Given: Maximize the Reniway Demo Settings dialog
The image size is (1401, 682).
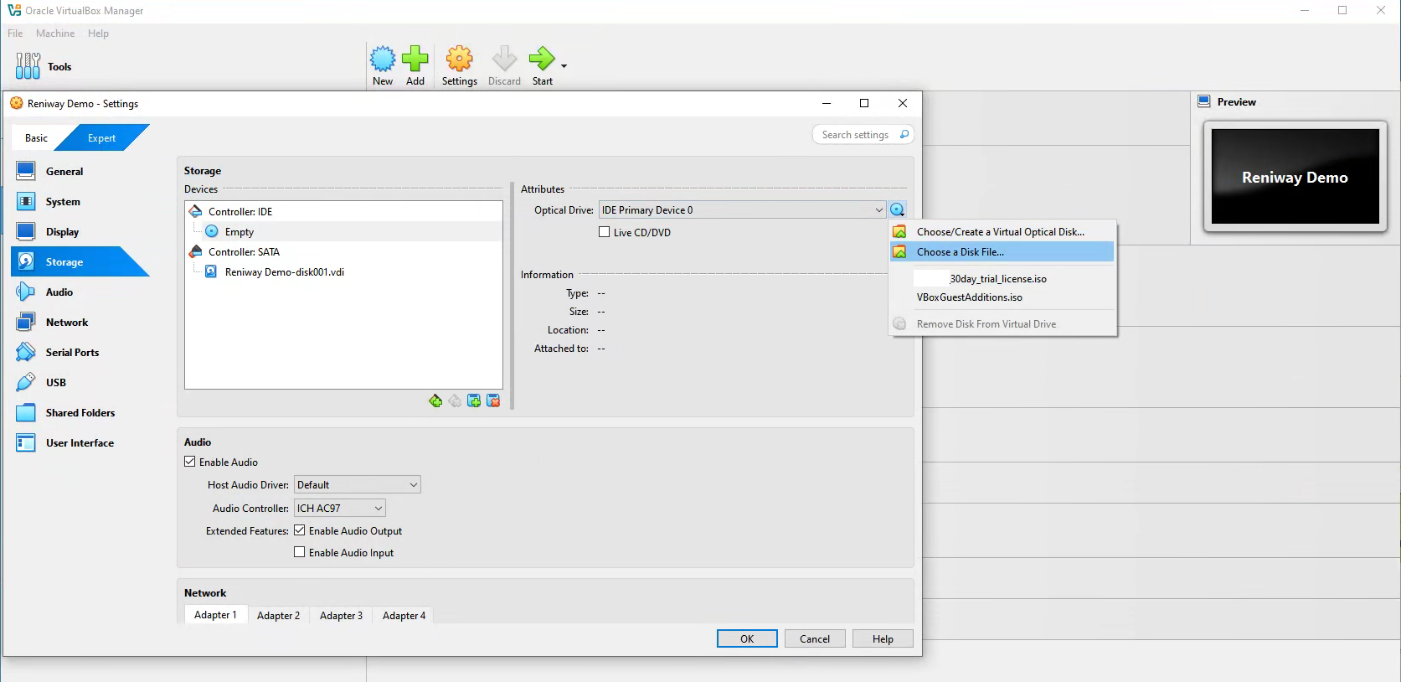Looking at the screenshot, I should coord(864,103).
